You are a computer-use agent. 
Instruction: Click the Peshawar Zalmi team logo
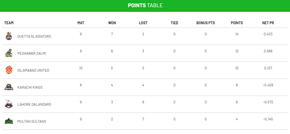pyautogui.click(x=9, y=53)
